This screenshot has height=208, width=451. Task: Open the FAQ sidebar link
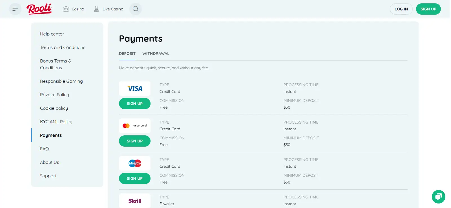[x=44, y=149]
